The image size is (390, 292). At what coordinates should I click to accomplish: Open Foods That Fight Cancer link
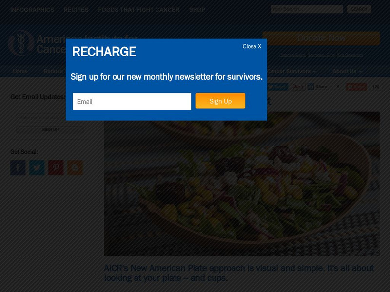point(139,10)
